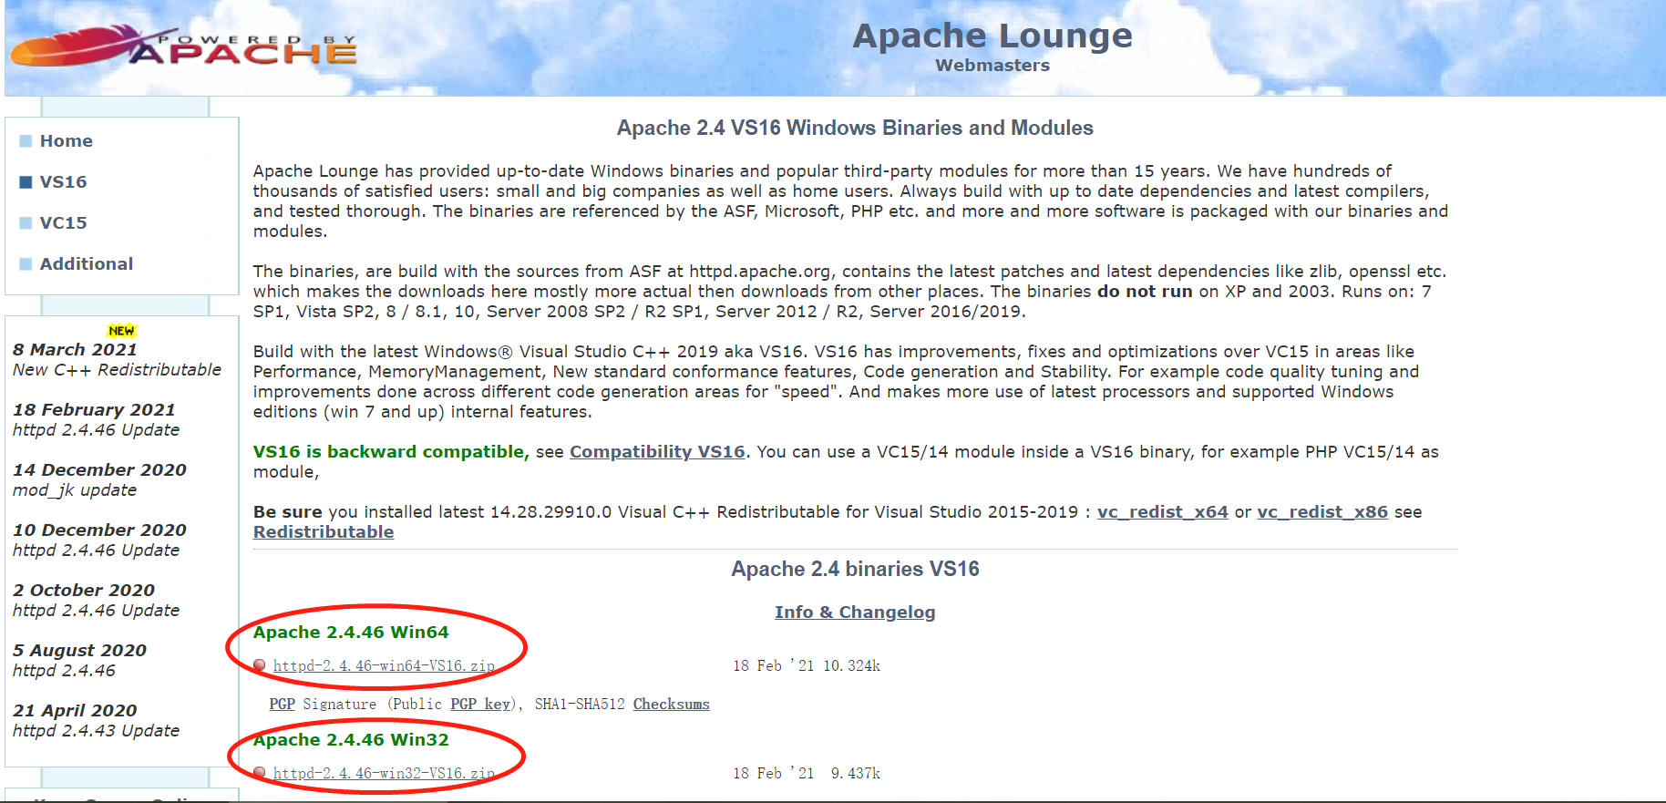The width and height of the screenshot is (1666, 803).
Task: Download httpd-2.4.46-win32-VS16.zip
Action: 384,774
